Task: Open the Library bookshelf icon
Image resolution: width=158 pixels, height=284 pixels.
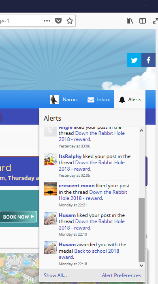Action: (130, 21)
